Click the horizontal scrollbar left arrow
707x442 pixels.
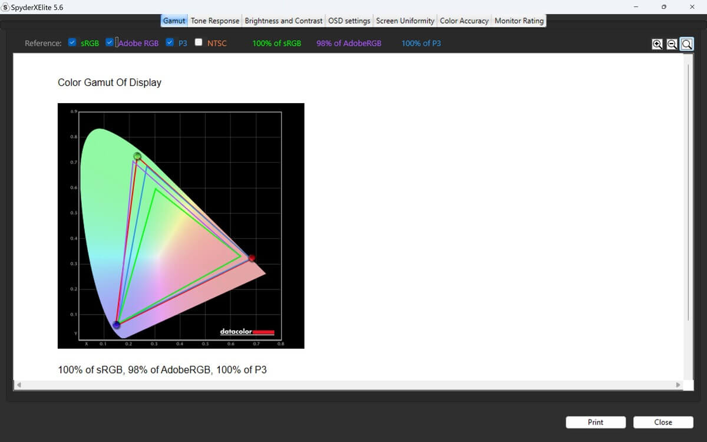18,385
